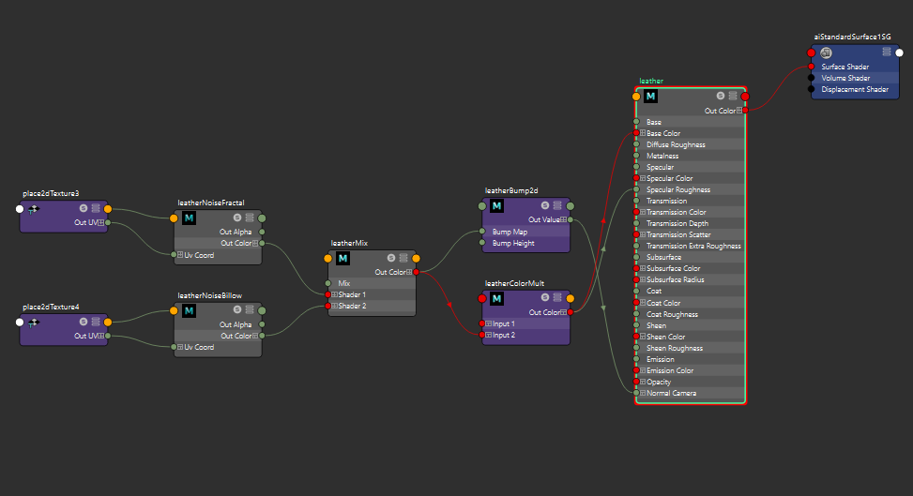Expand Out UV on place2dTexture3

100,222
